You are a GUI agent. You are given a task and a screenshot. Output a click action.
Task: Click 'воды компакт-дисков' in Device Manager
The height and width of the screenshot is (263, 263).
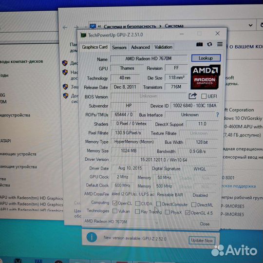21,61
